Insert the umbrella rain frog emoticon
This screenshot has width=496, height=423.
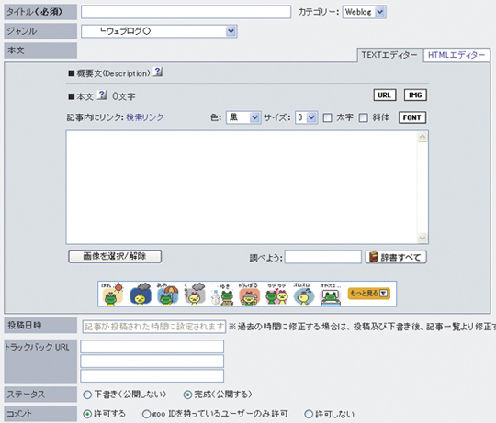click(167, 295)
